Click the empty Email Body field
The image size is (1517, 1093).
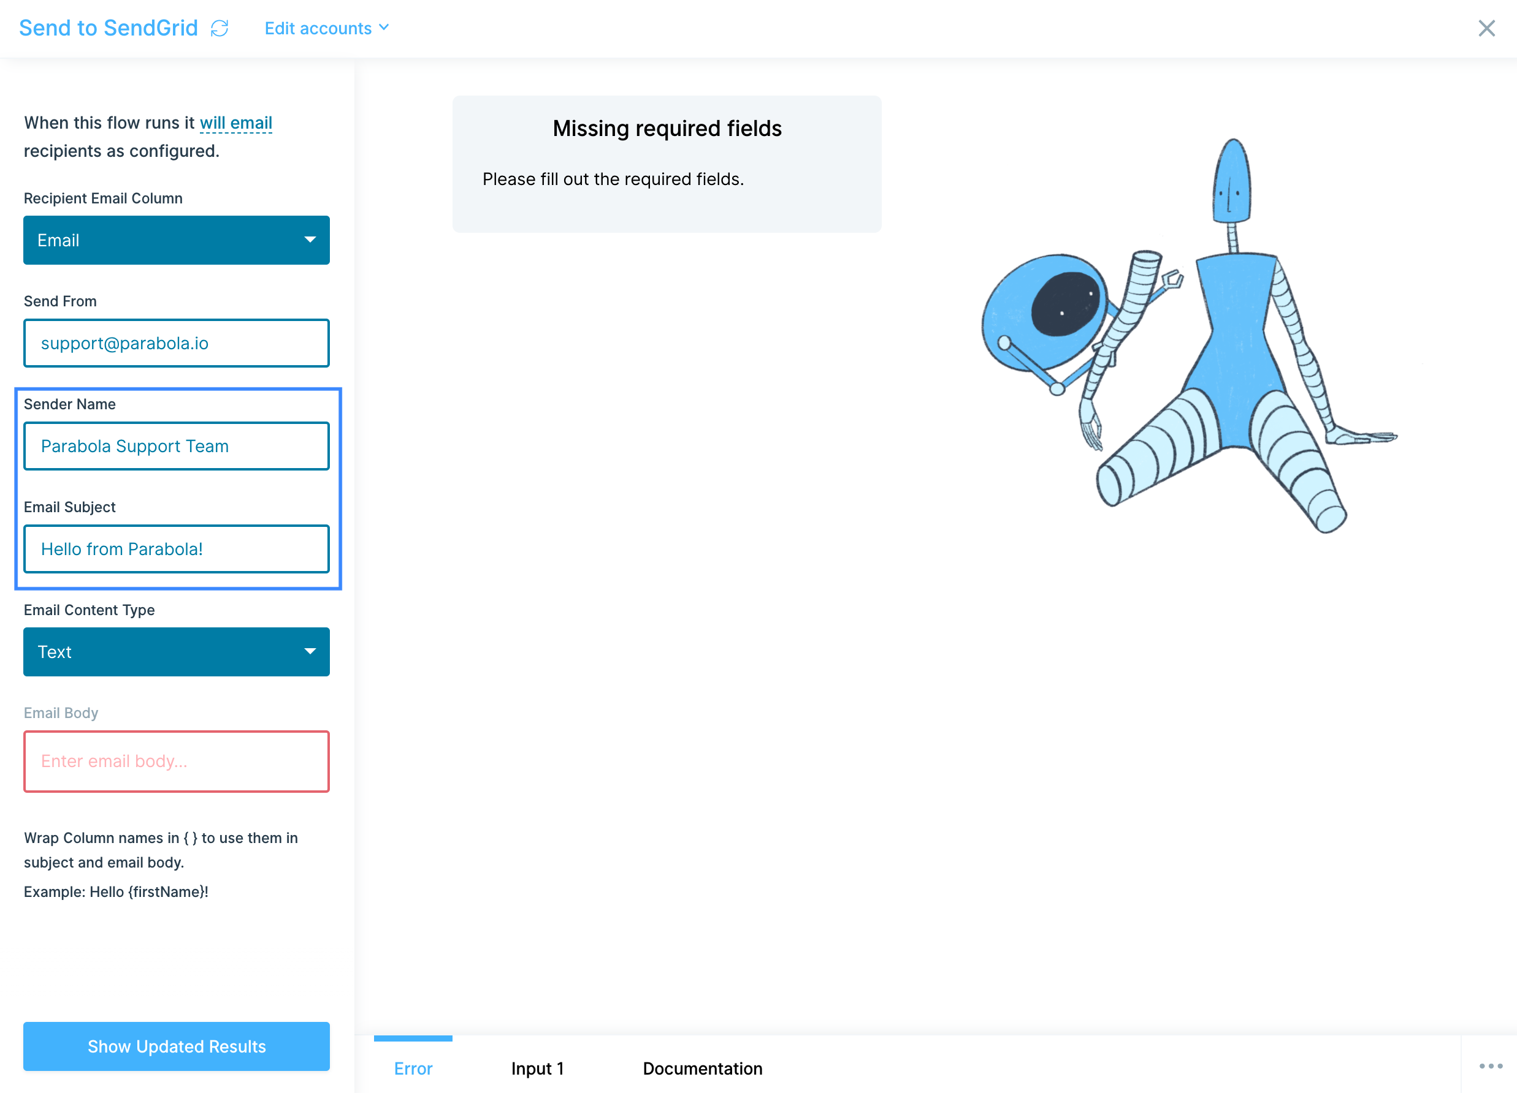coord(176,761)
